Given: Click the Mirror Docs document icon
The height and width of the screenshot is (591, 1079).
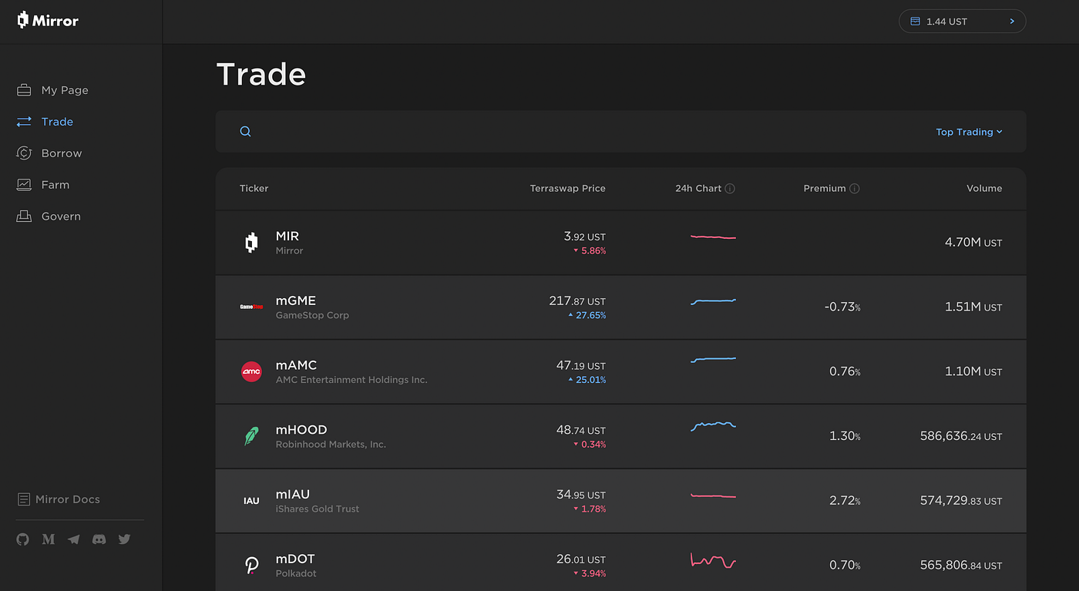Looking at the screenshot, I should coord(24,499).
